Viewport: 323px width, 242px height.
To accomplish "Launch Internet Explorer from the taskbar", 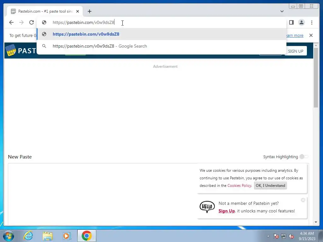I will (x=28, y=236).
